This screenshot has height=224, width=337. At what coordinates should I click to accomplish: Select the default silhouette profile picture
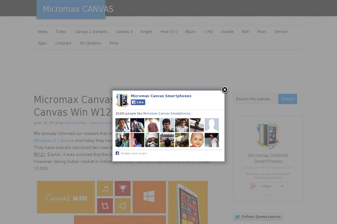(212, 125)
